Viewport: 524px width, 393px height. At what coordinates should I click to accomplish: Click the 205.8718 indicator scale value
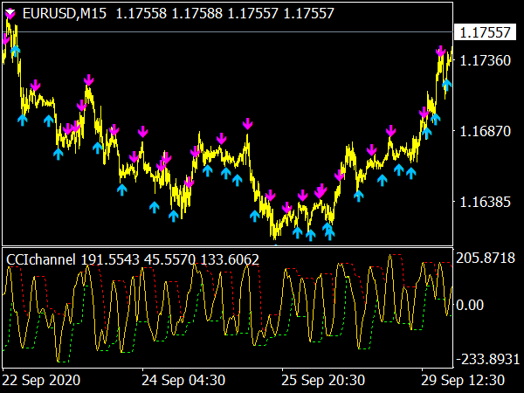(x=486, y=258)
